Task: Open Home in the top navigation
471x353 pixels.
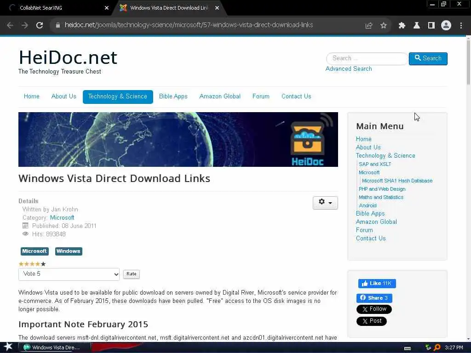Action: click(32, 97)
